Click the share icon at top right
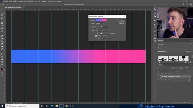Screen dimensions: 193x108 click(191, 4)
